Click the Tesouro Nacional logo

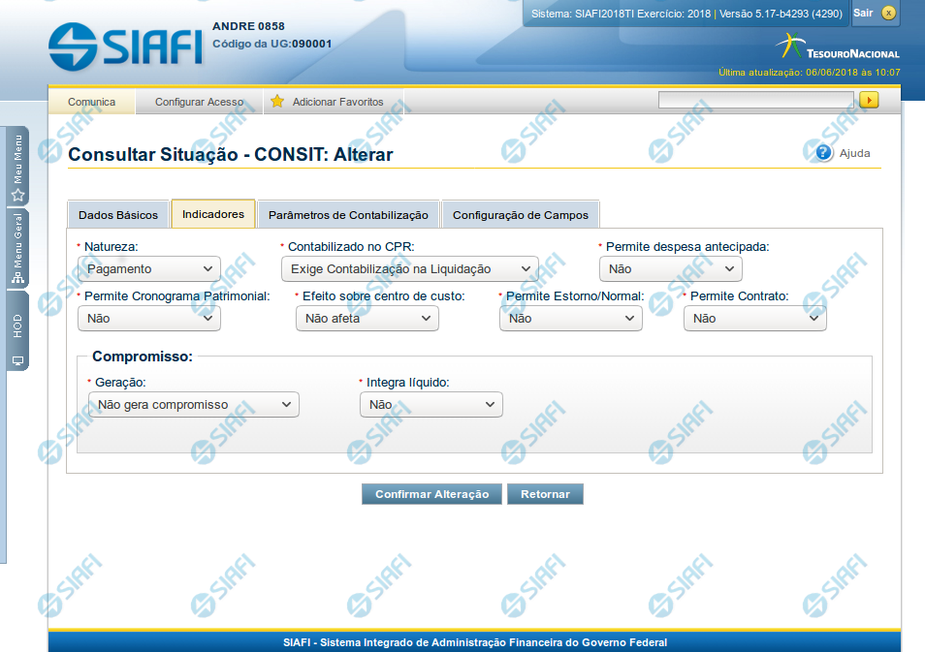(838, 47)
